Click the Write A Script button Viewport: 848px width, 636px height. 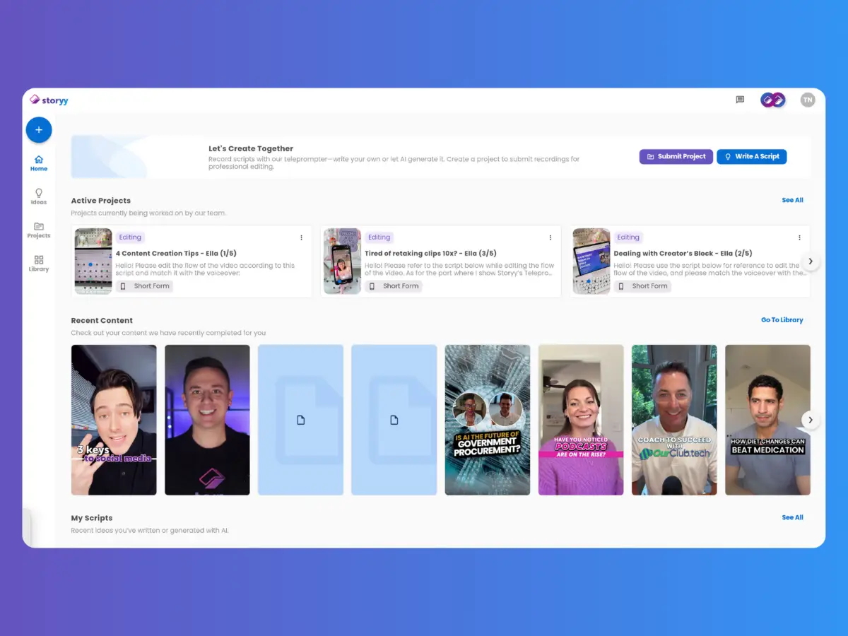(x=751, y=156)
